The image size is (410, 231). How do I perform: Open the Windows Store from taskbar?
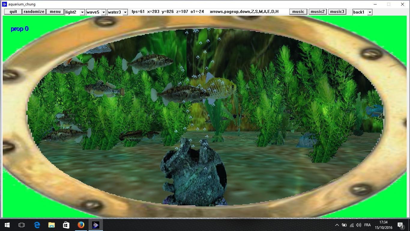point(66,225)
